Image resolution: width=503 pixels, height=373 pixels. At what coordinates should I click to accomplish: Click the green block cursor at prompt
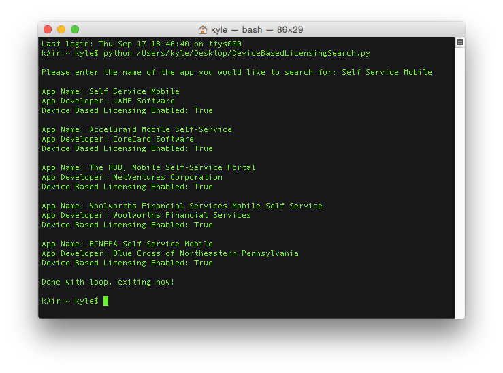106,301
